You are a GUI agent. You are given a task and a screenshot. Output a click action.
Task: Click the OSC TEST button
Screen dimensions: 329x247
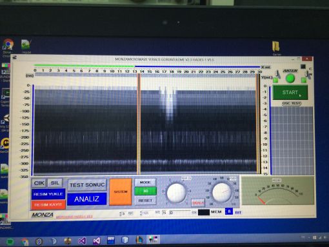click(x=292, y=103)
